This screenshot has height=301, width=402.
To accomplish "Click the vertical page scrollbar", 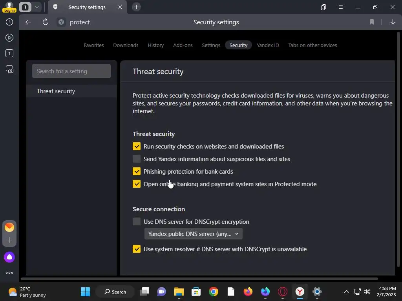I will tap(398, 149).
